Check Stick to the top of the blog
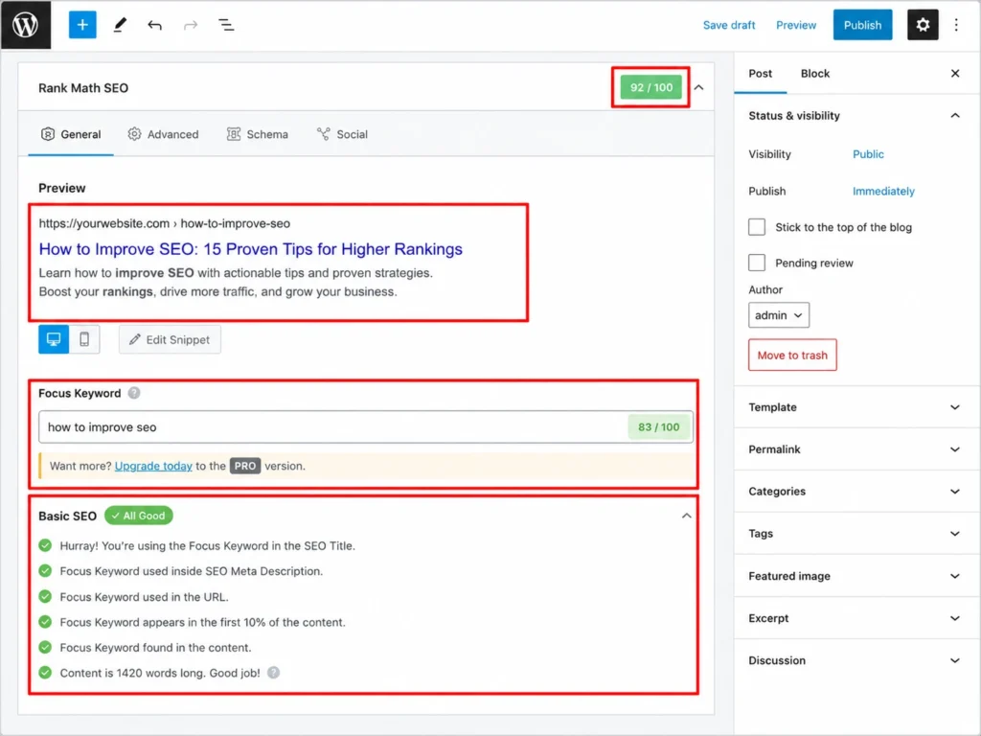981x736 pixels. pyautogui.click(x=757, y=227)
